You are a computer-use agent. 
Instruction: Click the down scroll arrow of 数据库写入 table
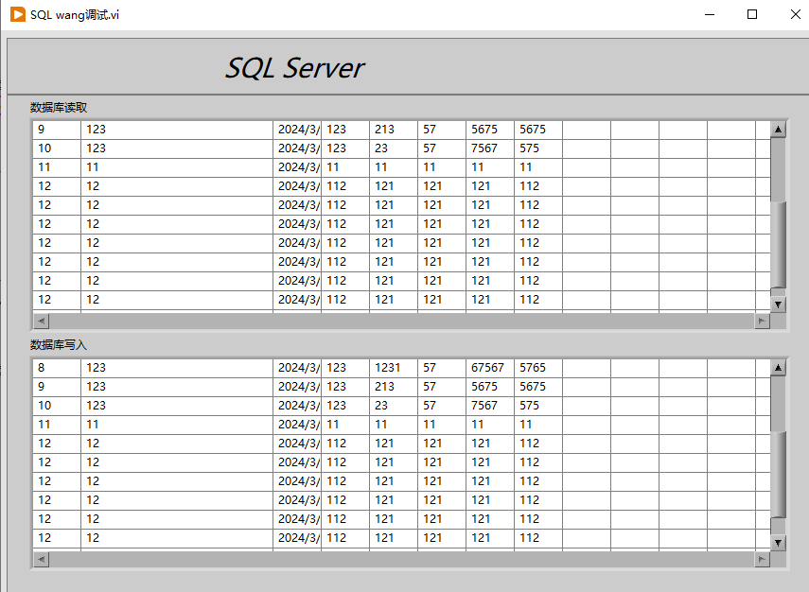pos(778,542)
